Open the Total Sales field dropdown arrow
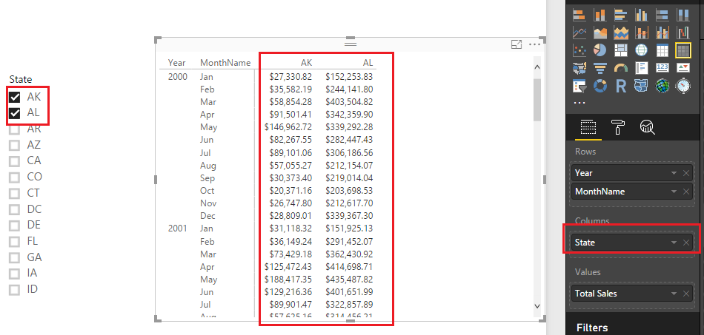This screenshot has width=704, height=335. coord(674,294)
